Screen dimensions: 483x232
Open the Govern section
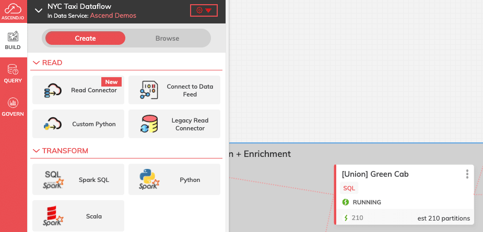[x=13, y=107]
